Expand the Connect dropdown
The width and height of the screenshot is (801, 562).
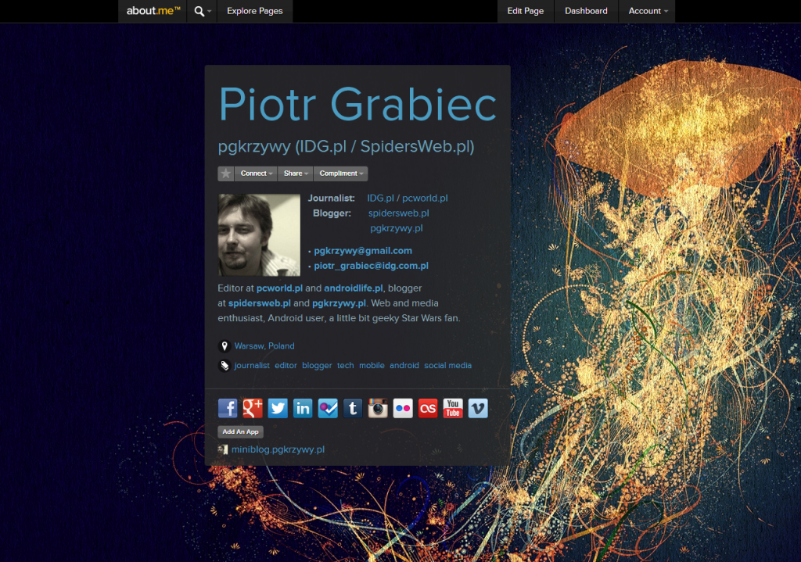coord(256,174)
